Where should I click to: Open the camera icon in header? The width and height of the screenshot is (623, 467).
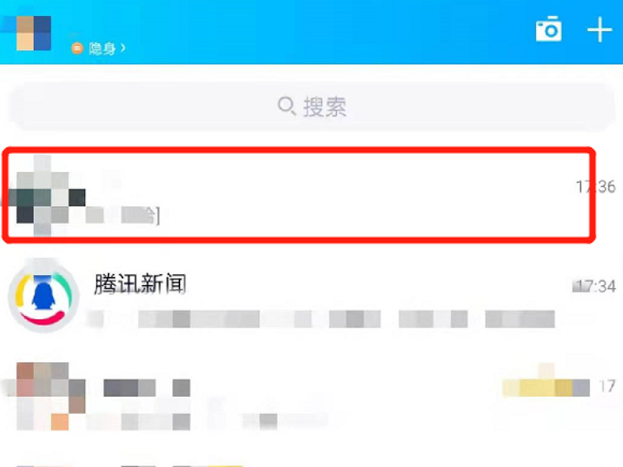coord(548,29)
